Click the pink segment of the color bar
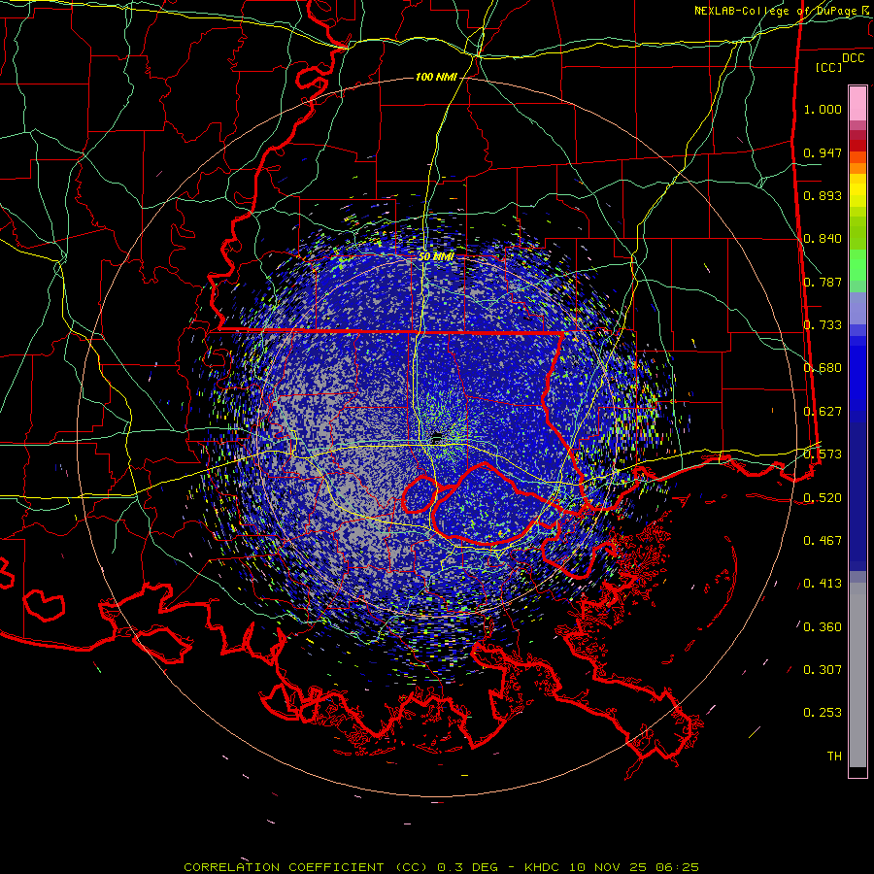The image size is (874, 874). [857, 104]
